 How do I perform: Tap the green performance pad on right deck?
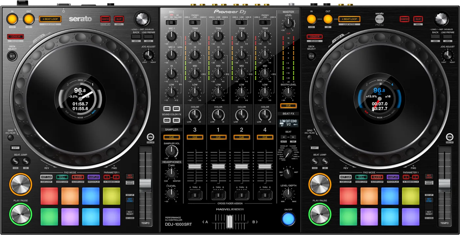348,217
